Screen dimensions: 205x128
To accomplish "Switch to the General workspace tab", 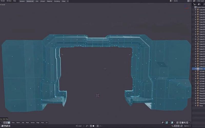I will (22, 1).
